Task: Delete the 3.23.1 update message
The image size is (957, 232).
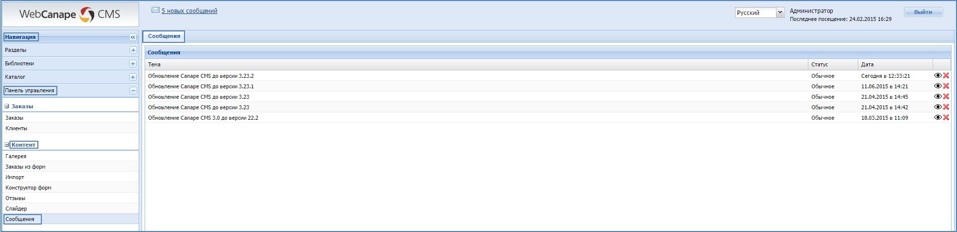Action: coord(946,86)
